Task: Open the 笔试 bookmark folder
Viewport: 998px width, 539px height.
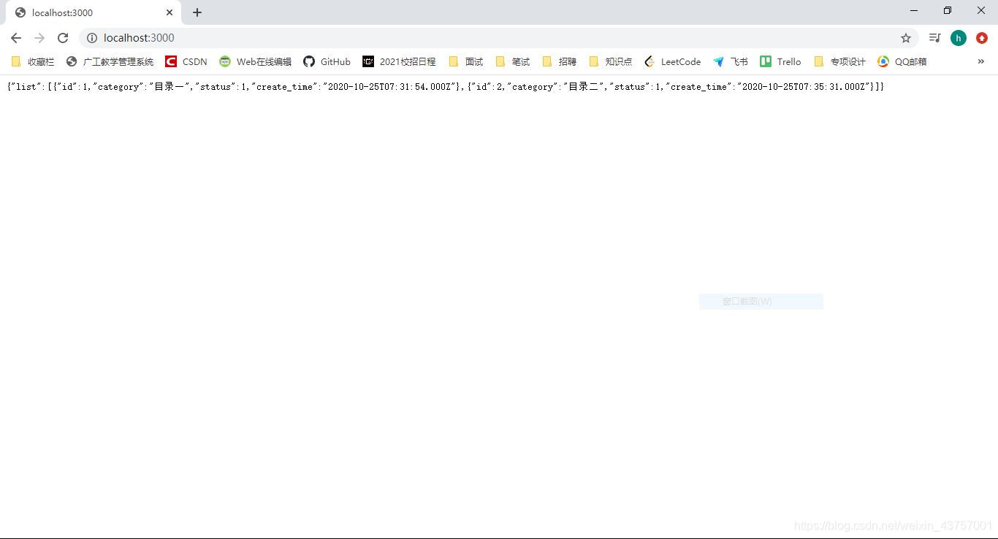Action: pos(513,62)
